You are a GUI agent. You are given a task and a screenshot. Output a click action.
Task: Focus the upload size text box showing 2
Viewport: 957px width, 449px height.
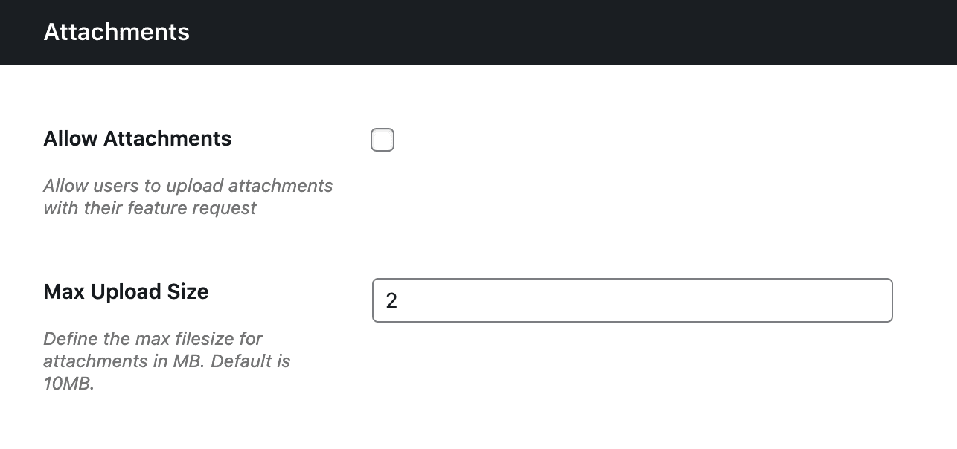click(632, 300)
